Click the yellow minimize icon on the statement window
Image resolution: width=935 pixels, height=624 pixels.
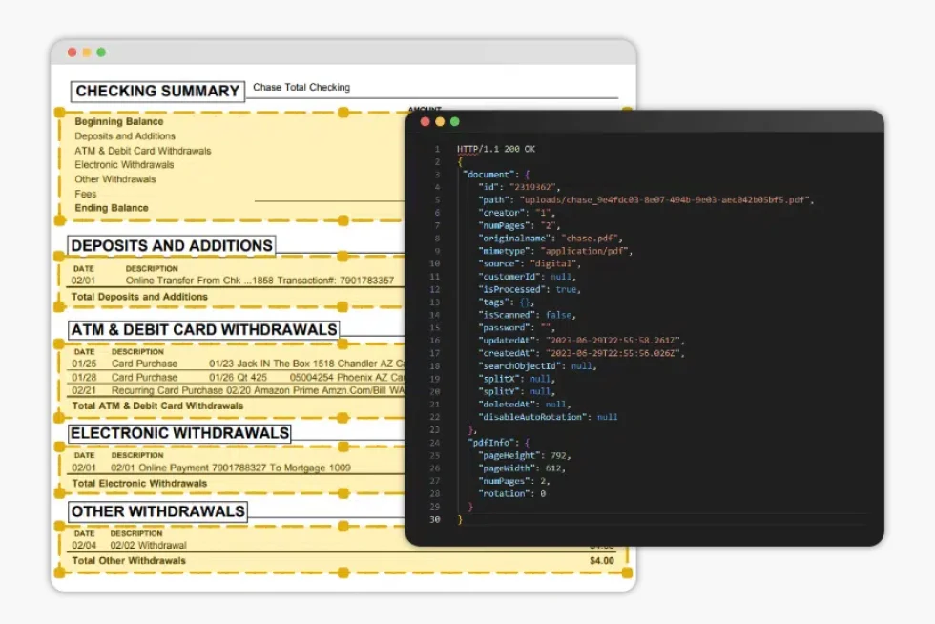85,52
